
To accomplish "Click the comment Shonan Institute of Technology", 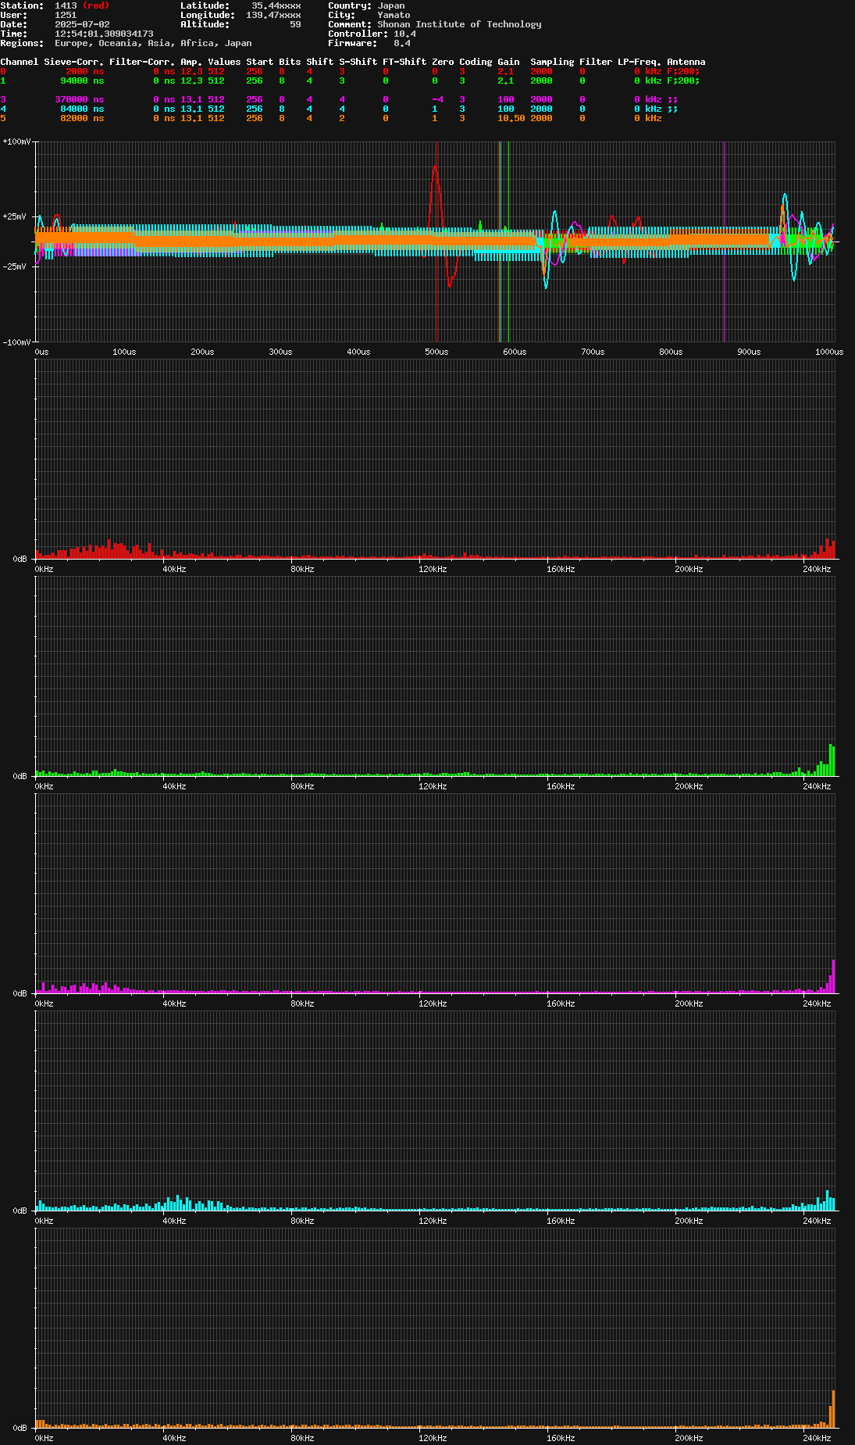I will (459, 24).
